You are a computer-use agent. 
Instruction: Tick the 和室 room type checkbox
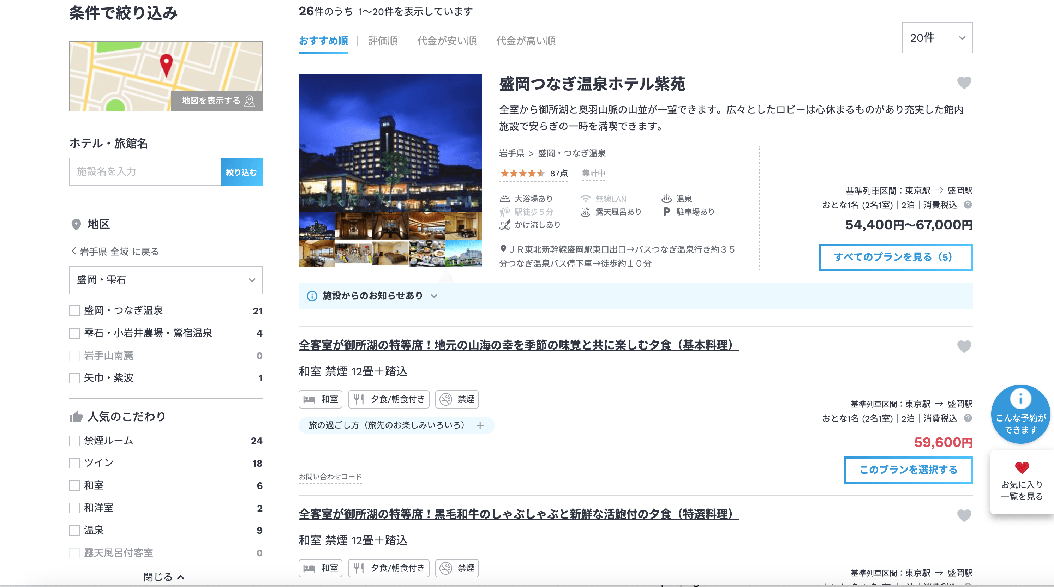74,486
